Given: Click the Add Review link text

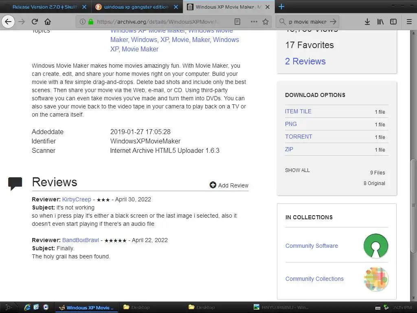Looking at the screenshot, I should pos(233,185).
